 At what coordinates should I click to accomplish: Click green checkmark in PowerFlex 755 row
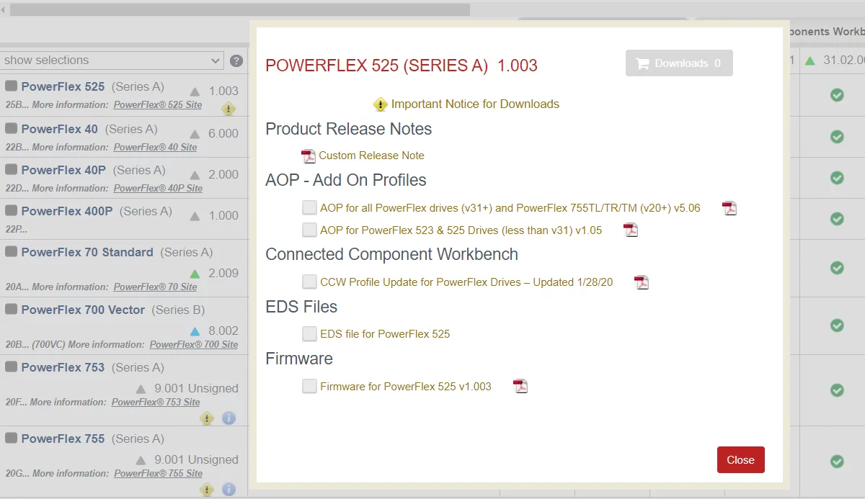pyautogui.click(x=837, y=461)
